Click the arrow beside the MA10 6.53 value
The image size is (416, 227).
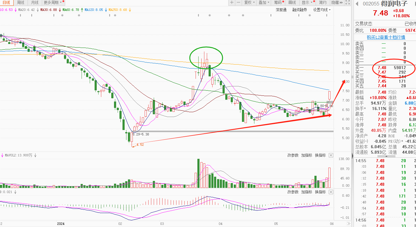click(15, 10)
